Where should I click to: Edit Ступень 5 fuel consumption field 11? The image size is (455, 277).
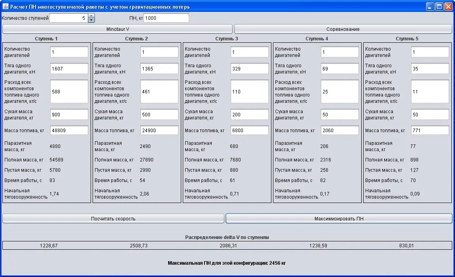(x=430, y=91)
